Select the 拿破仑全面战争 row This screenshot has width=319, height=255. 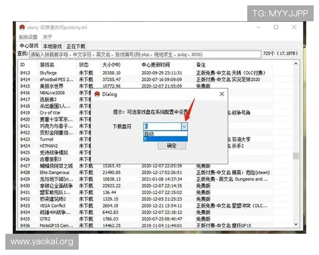pos(156,185)
